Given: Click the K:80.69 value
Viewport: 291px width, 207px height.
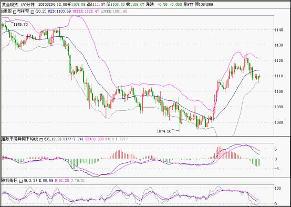Looking at the screenshot, I should [46, 180].
